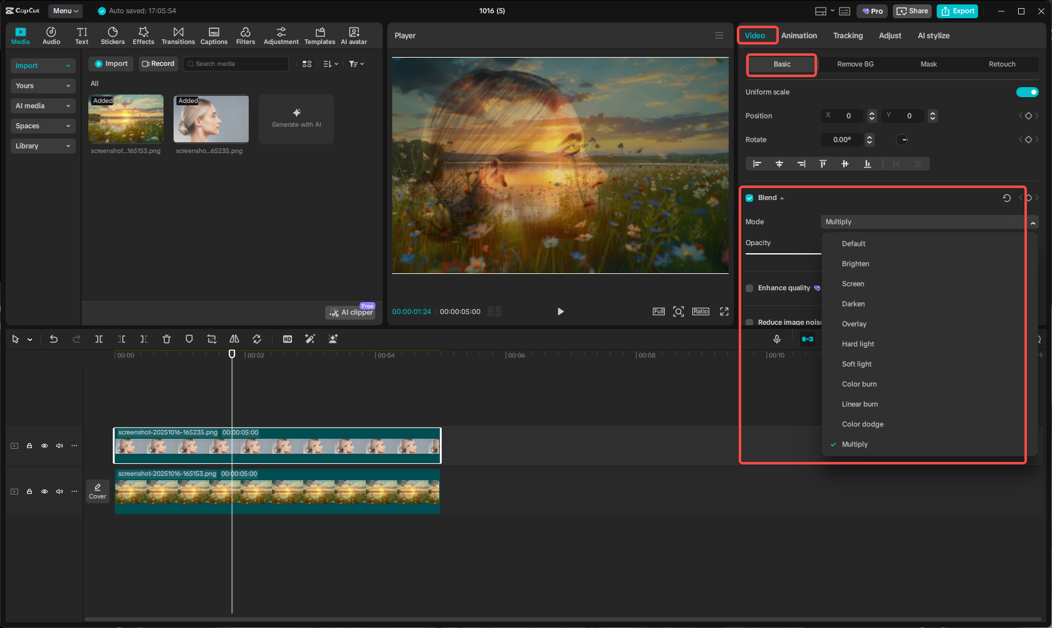Disable Uniform scale
This screenshot has height=628, width=1052.
click(1027, 92)
